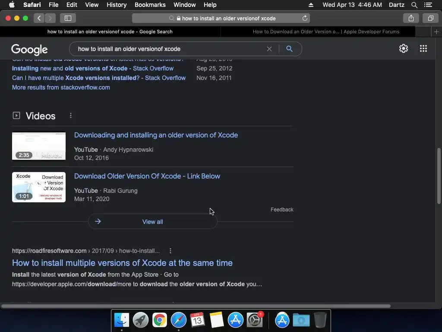Open the Google apps grid
The height and width of the screenshot is (332, 442).
pyautogui.click(x=423, y=48)
